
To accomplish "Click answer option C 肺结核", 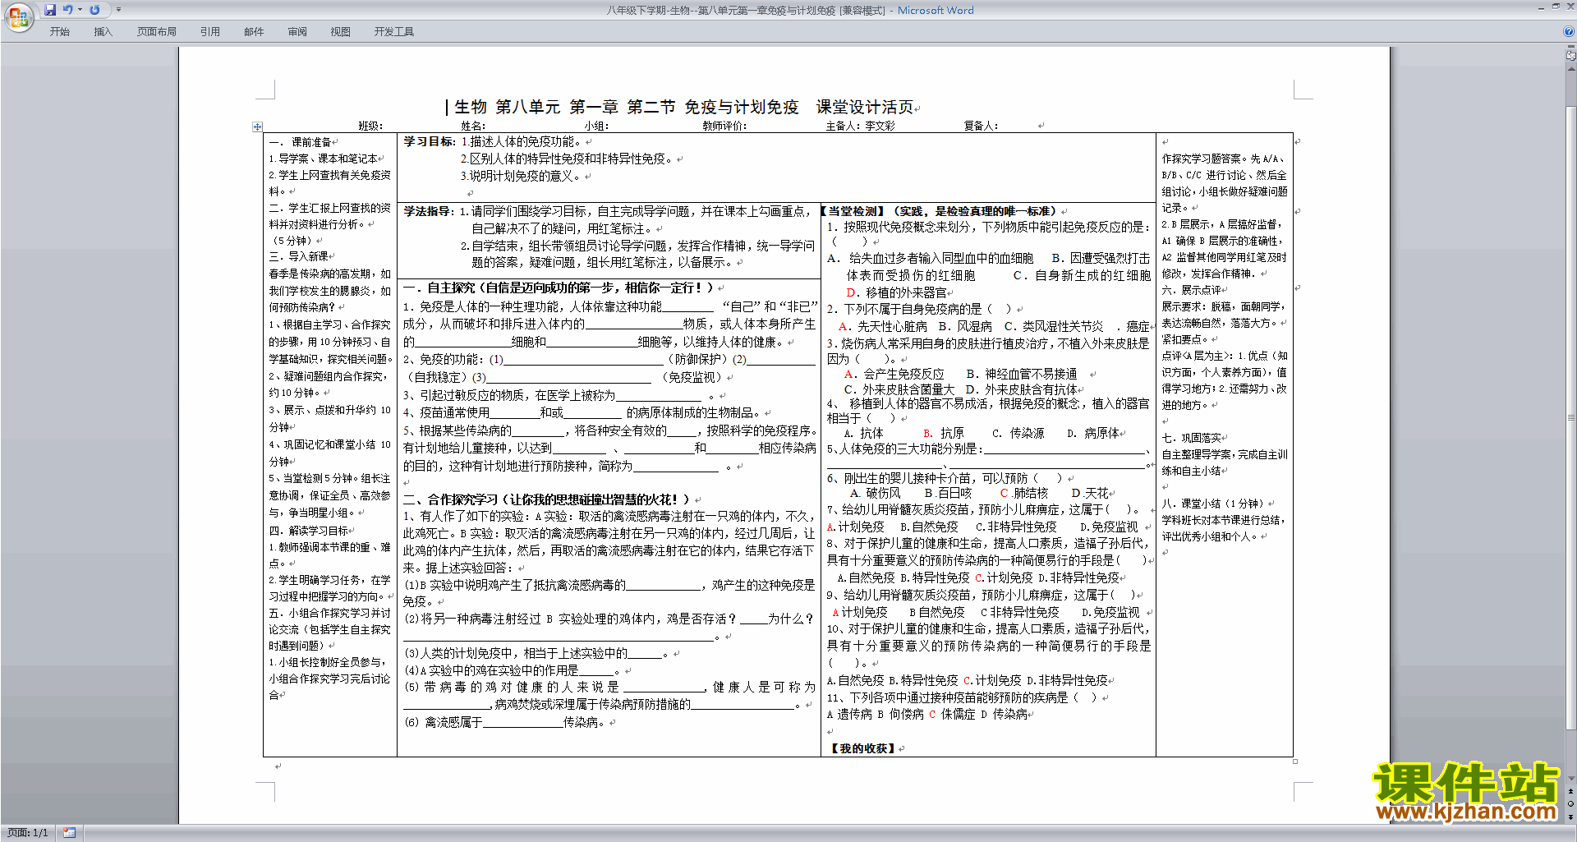I will [1023, 493].
